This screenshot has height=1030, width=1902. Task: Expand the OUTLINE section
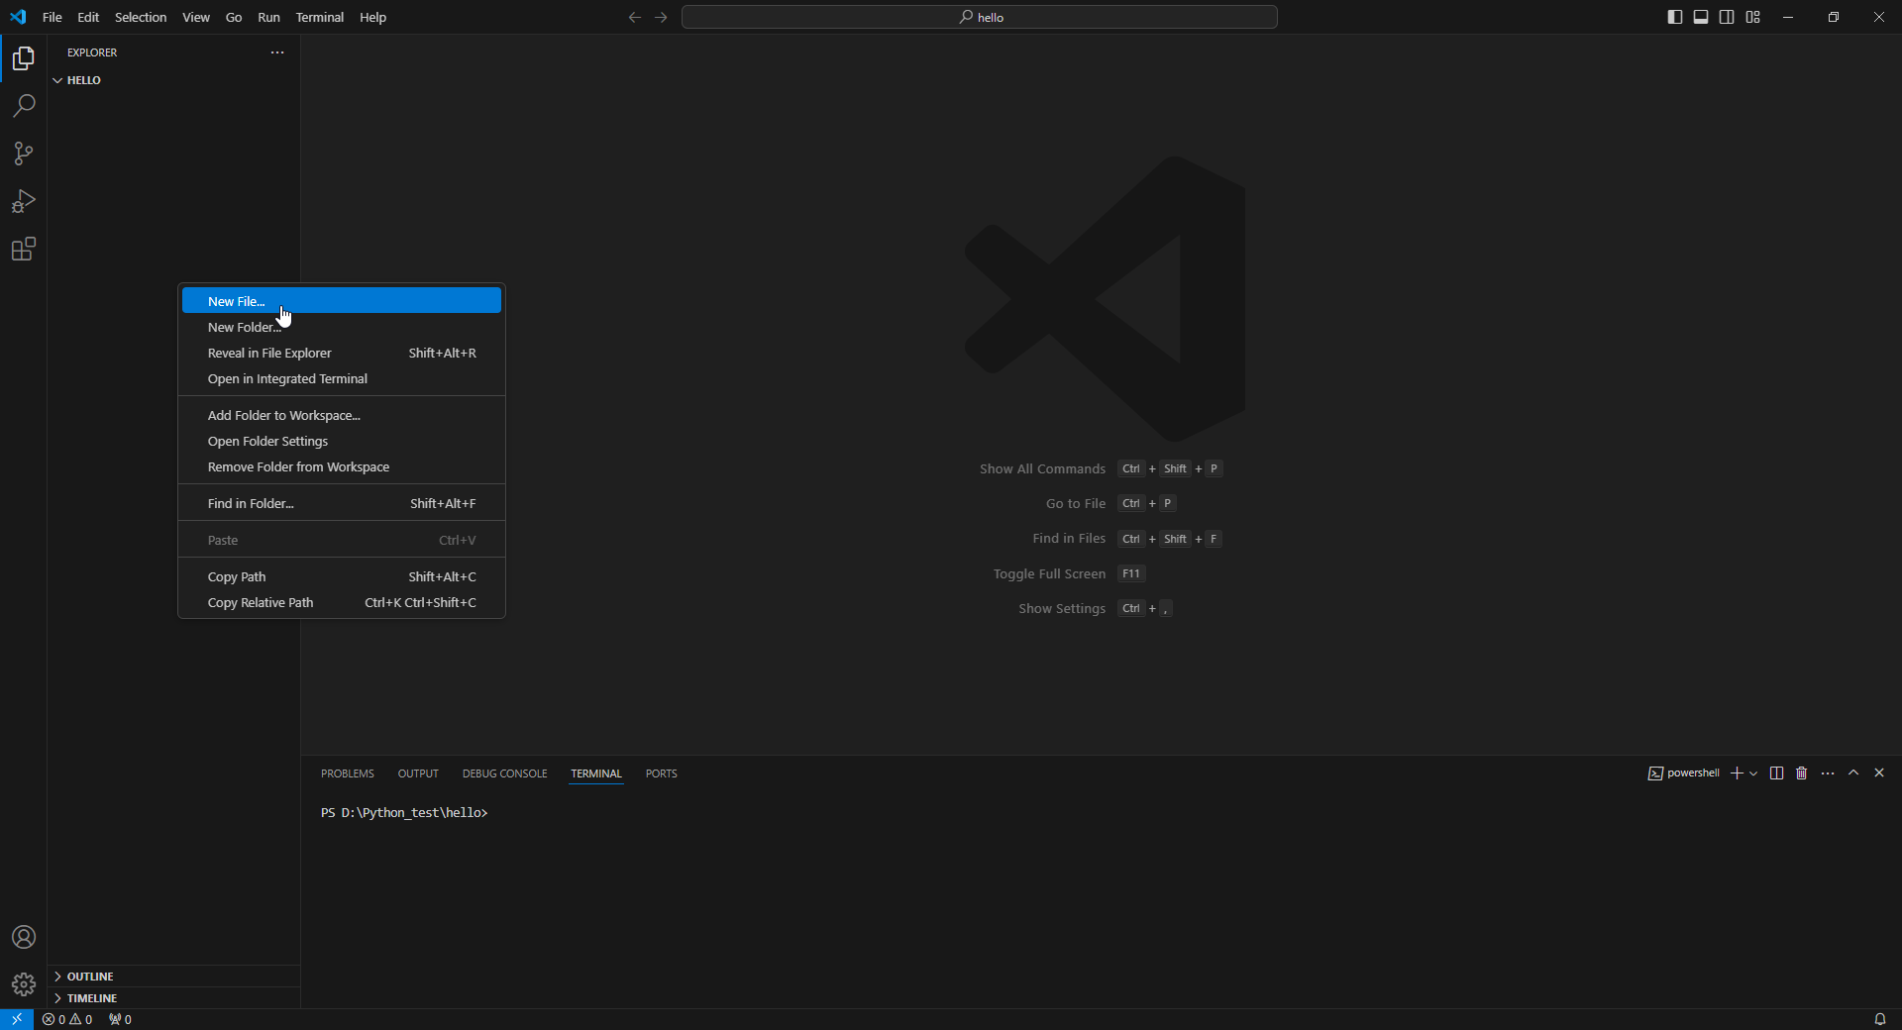point(173,977)
